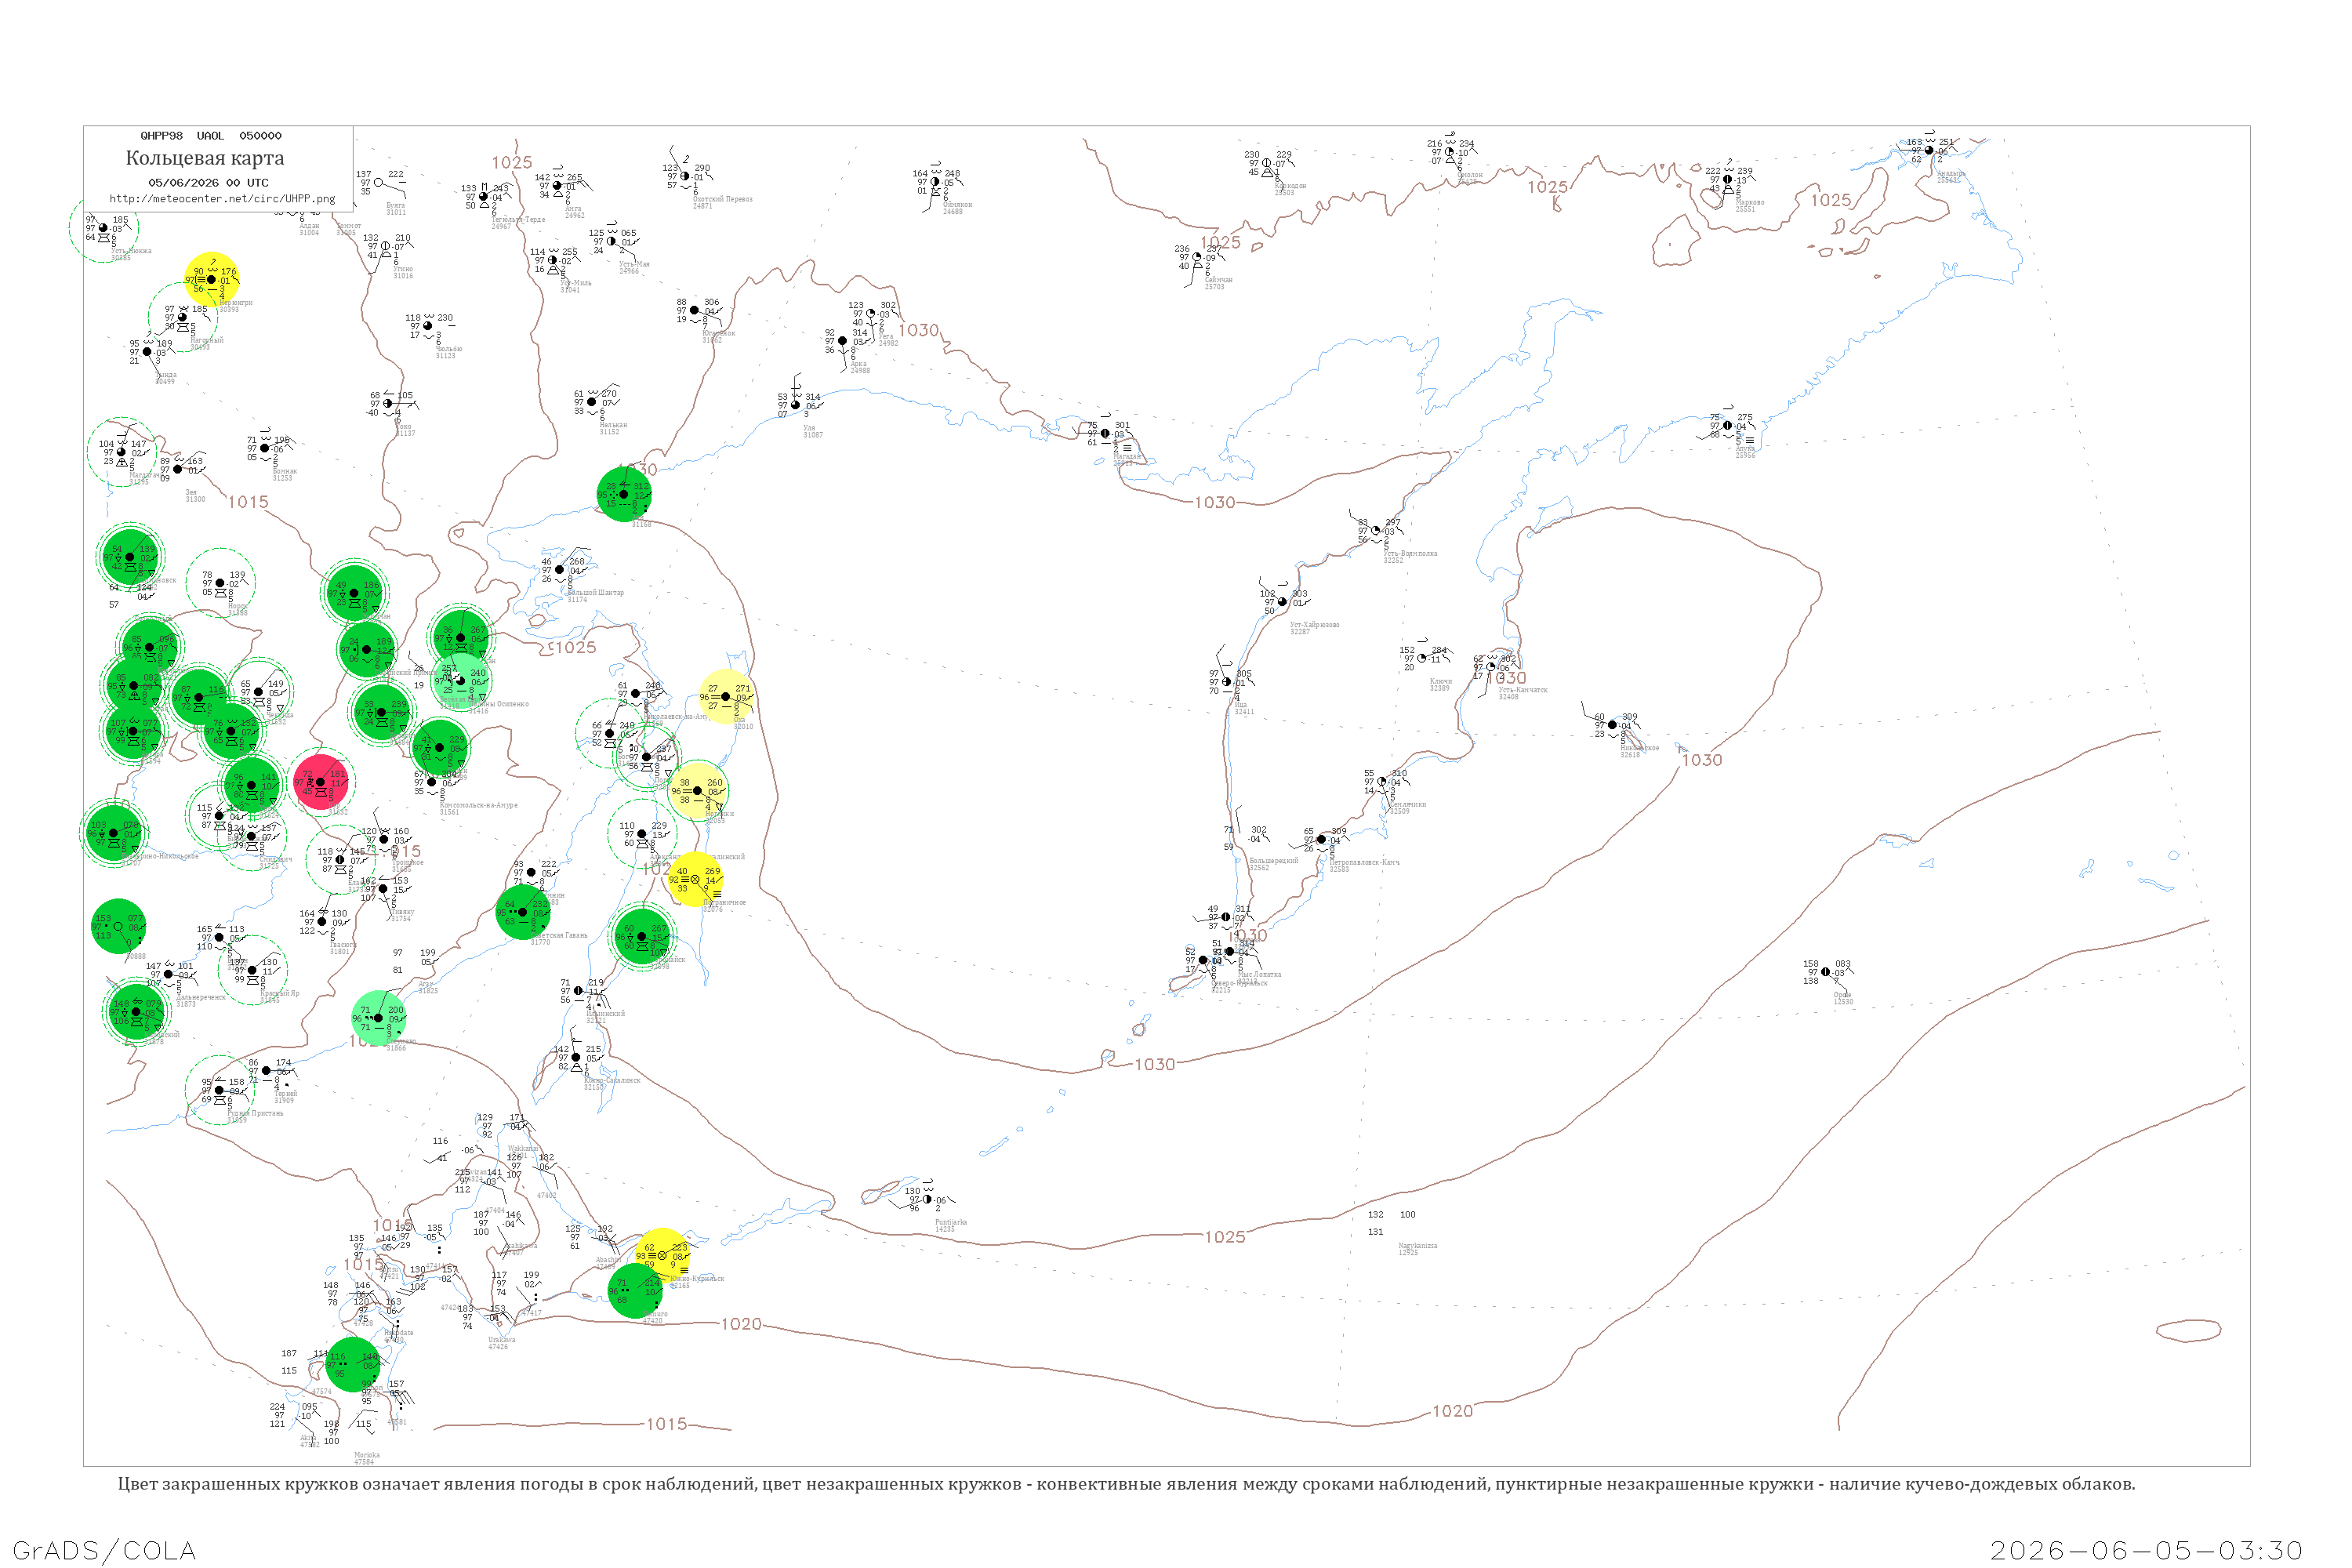Click the yellow station circle at Пограничное
The image size is (2352, 1568).
point(695,880)
